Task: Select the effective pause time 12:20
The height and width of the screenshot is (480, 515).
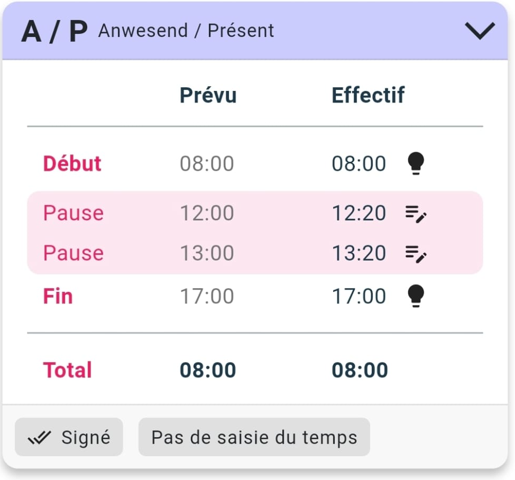Action: [x=358, y=214]
